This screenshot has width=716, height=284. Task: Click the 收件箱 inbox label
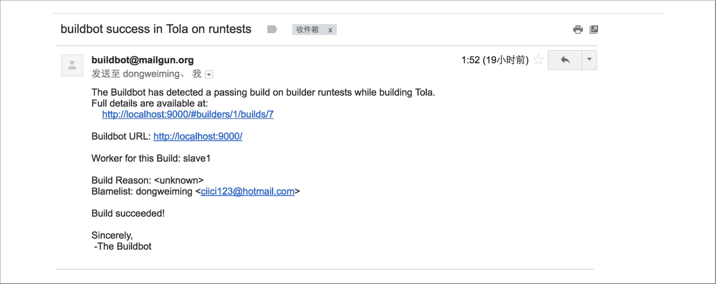pyautogui.click(x=308, y=30)
